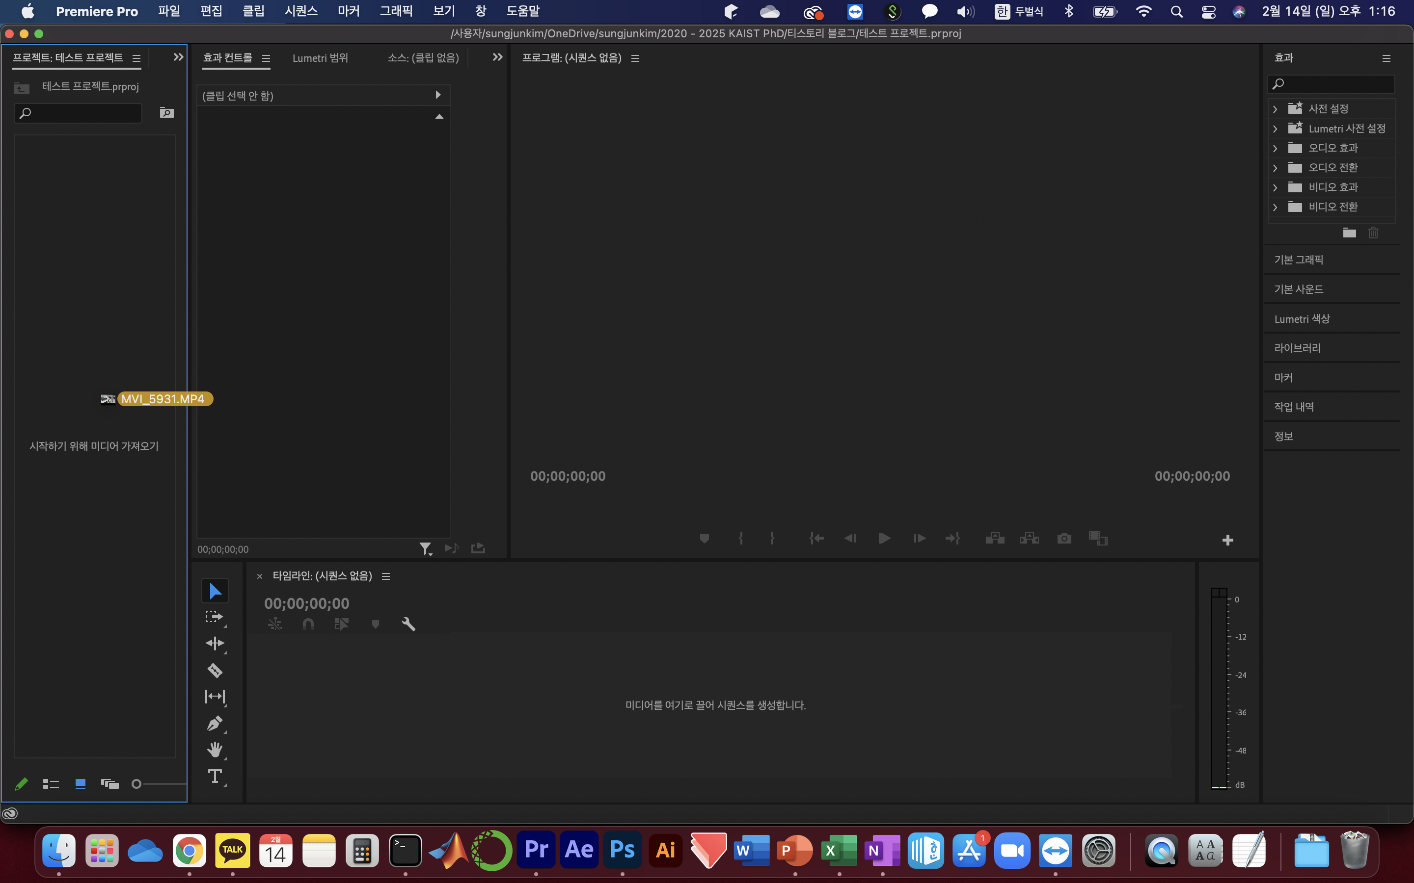
Task: Toggle snap in the timeline
Action: (x=308, y=624)
